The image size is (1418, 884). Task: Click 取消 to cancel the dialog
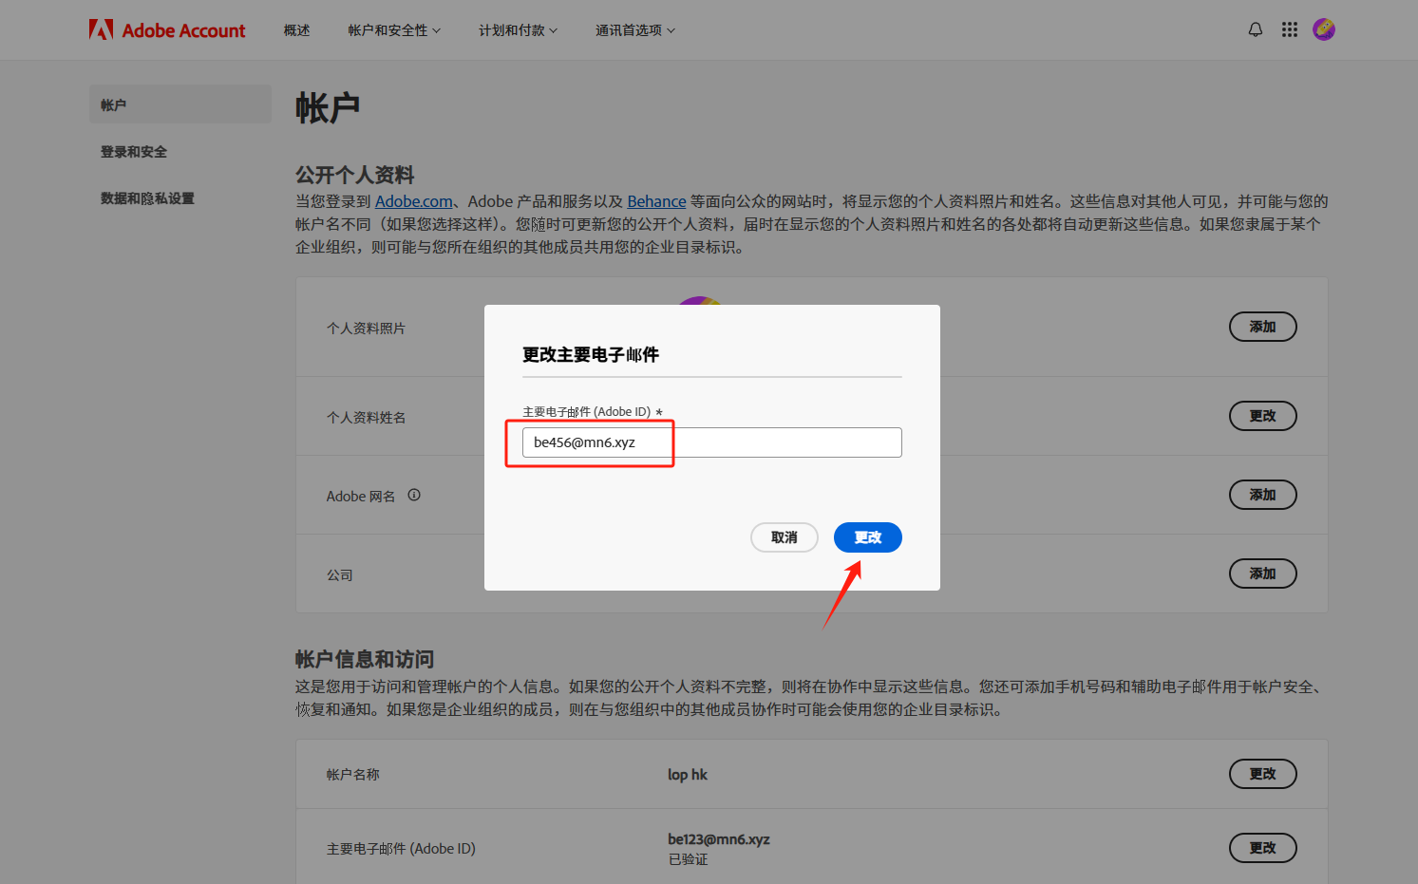[x=785, y=537]
